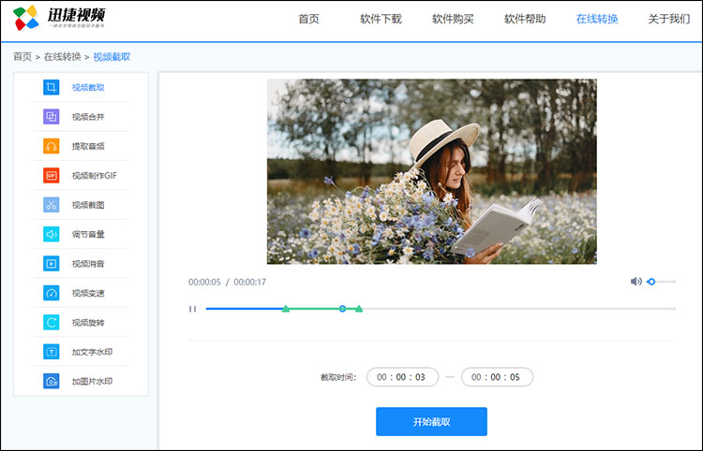This screenshot has height=451, width=703.
Task: Click the 视频消音 icon
Action: tap(52, 264)
